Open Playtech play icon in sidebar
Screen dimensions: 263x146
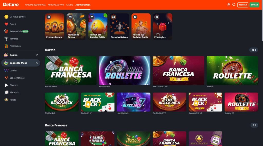pyautogui.click(x=6, y=85)
